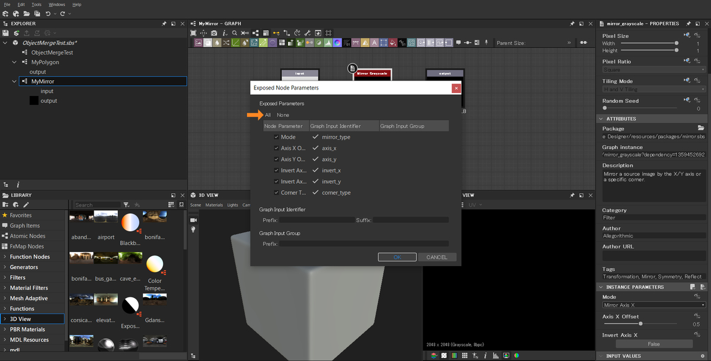Click the New Substance icon in main toolbar
Viewport: 711px width, 361px height.
point(5,13)
